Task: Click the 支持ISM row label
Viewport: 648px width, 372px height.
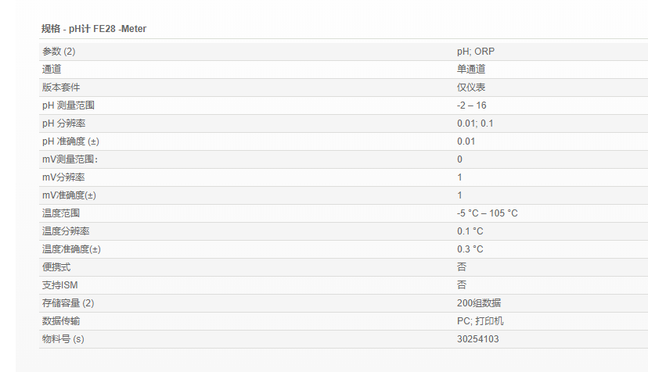Action: coord(60,285)
